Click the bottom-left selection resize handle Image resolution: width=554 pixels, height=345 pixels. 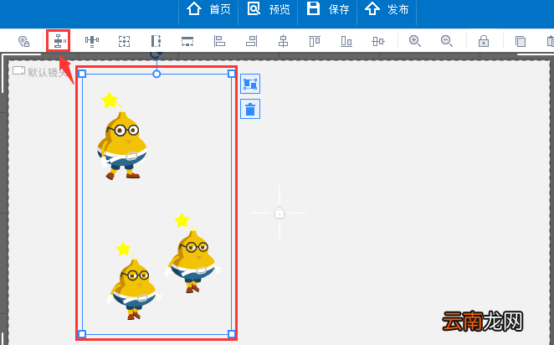(x=82, y=334)
